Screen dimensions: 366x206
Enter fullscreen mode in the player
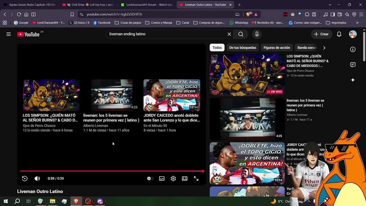pyautogui.click(x=196, y=179)
